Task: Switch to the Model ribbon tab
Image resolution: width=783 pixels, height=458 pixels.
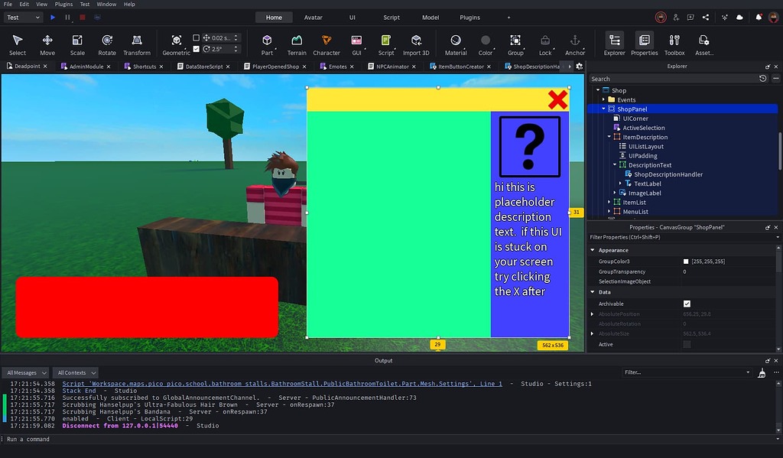Action: pyautogui.click(x=430, y=17)
